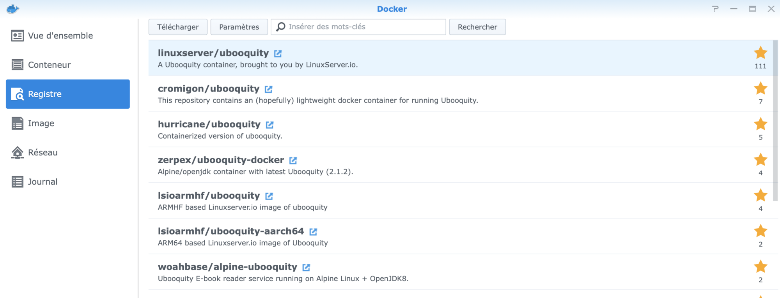Image resolution: width=780 pixels, height=298 pixels.
Task: Click the star icon of lsioarmhf/ubooquity
Action: (x=760, y=195)
